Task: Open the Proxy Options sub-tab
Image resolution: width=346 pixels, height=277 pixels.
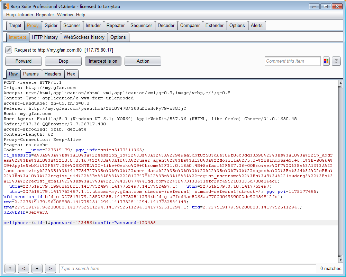Action: (x=118, y=37)
